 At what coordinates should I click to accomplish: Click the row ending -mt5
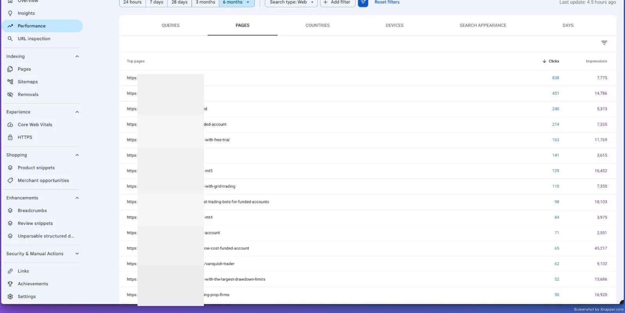click(368, 171)
